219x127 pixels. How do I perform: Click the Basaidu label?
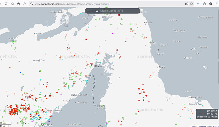[x=38, y=34]
